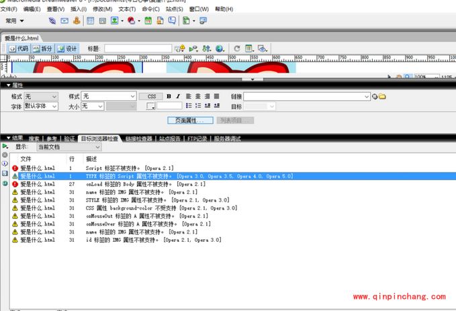Open the visual aids icon
The width and height of the screenshot is (456, 311).
click(x=263, y=48)
